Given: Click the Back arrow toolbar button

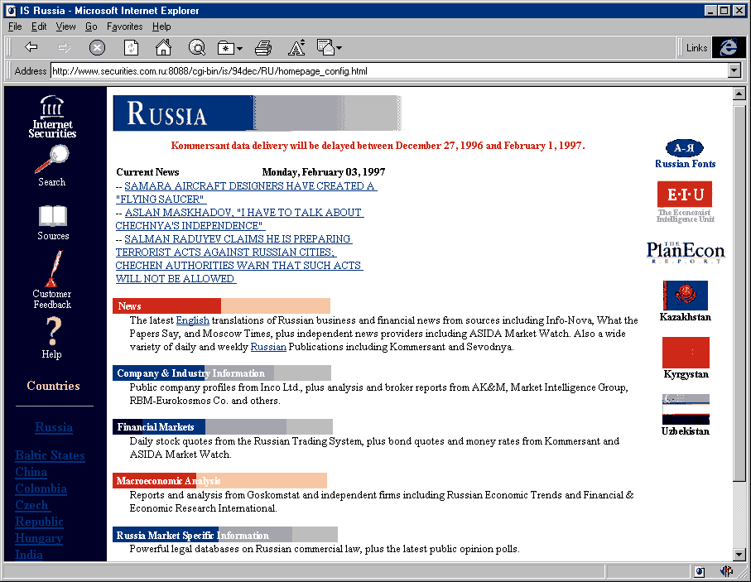Looking at the screenshot, I should tap(31, 48).
